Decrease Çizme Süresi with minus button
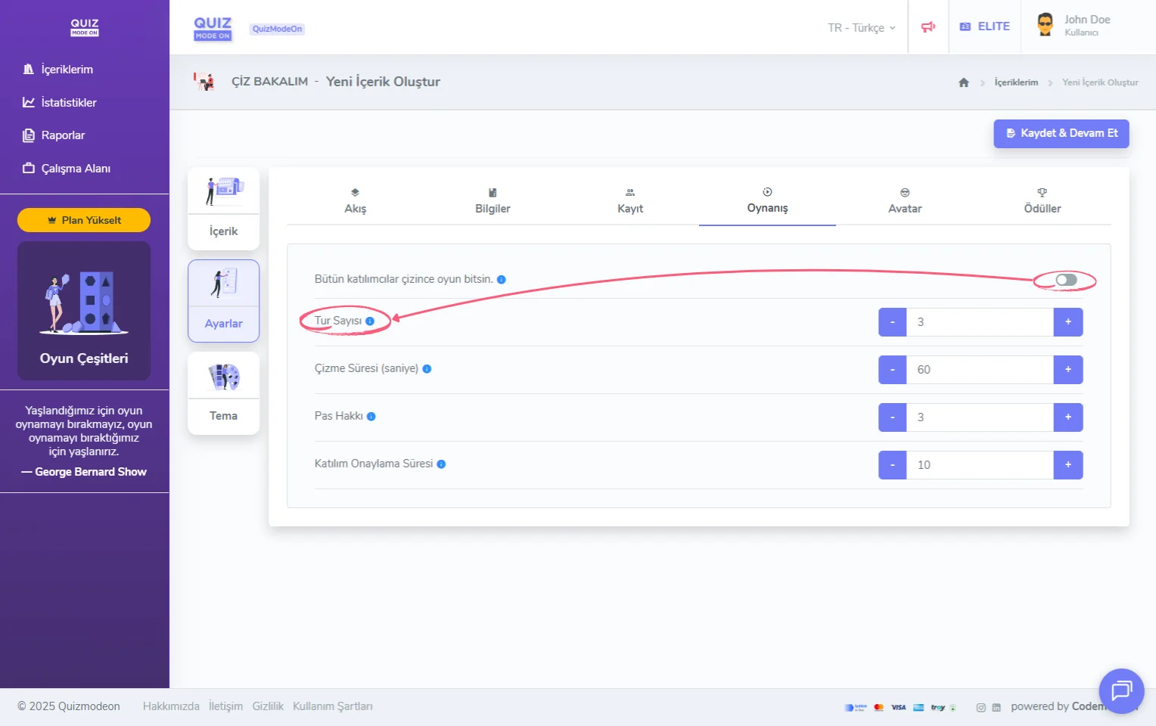The image size is (1156, 726). (x=892, y=370)
